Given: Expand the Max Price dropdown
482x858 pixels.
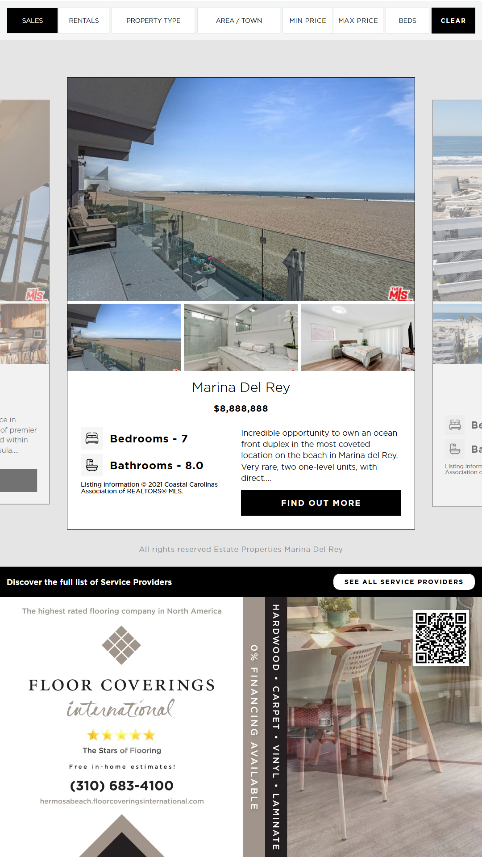Looking at the screenshot, I should (x=358, y=21).
